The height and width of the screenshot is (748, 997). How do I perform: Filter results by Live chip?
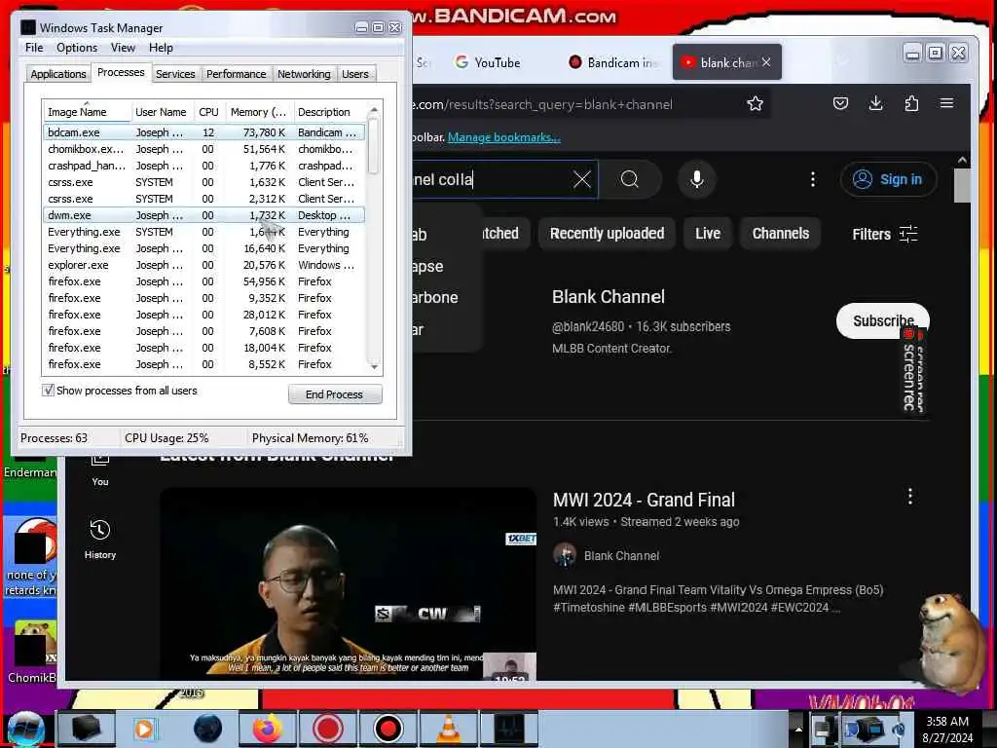[708, 234]
